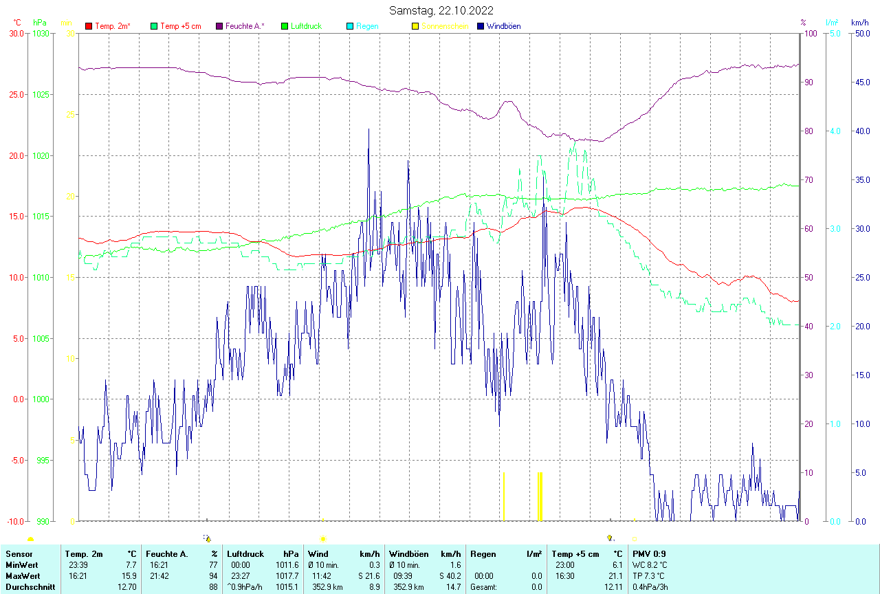The width and height of the screenshot is (880, 594).
Task: Click the '1030' label on the pressure axis
Action: tap(41, 33)
